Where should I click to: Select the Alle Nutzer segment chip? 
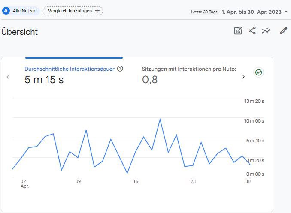coord(24,11)
